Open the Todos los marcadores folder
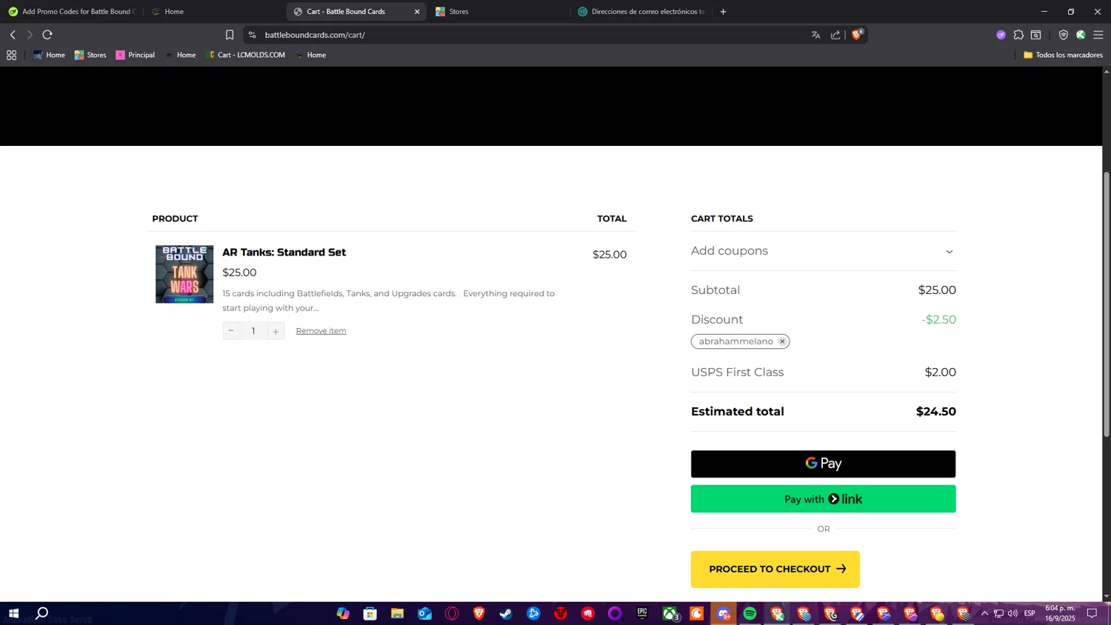The image size is (1111, 625). pyautogui.click(x=1063, y=55)
